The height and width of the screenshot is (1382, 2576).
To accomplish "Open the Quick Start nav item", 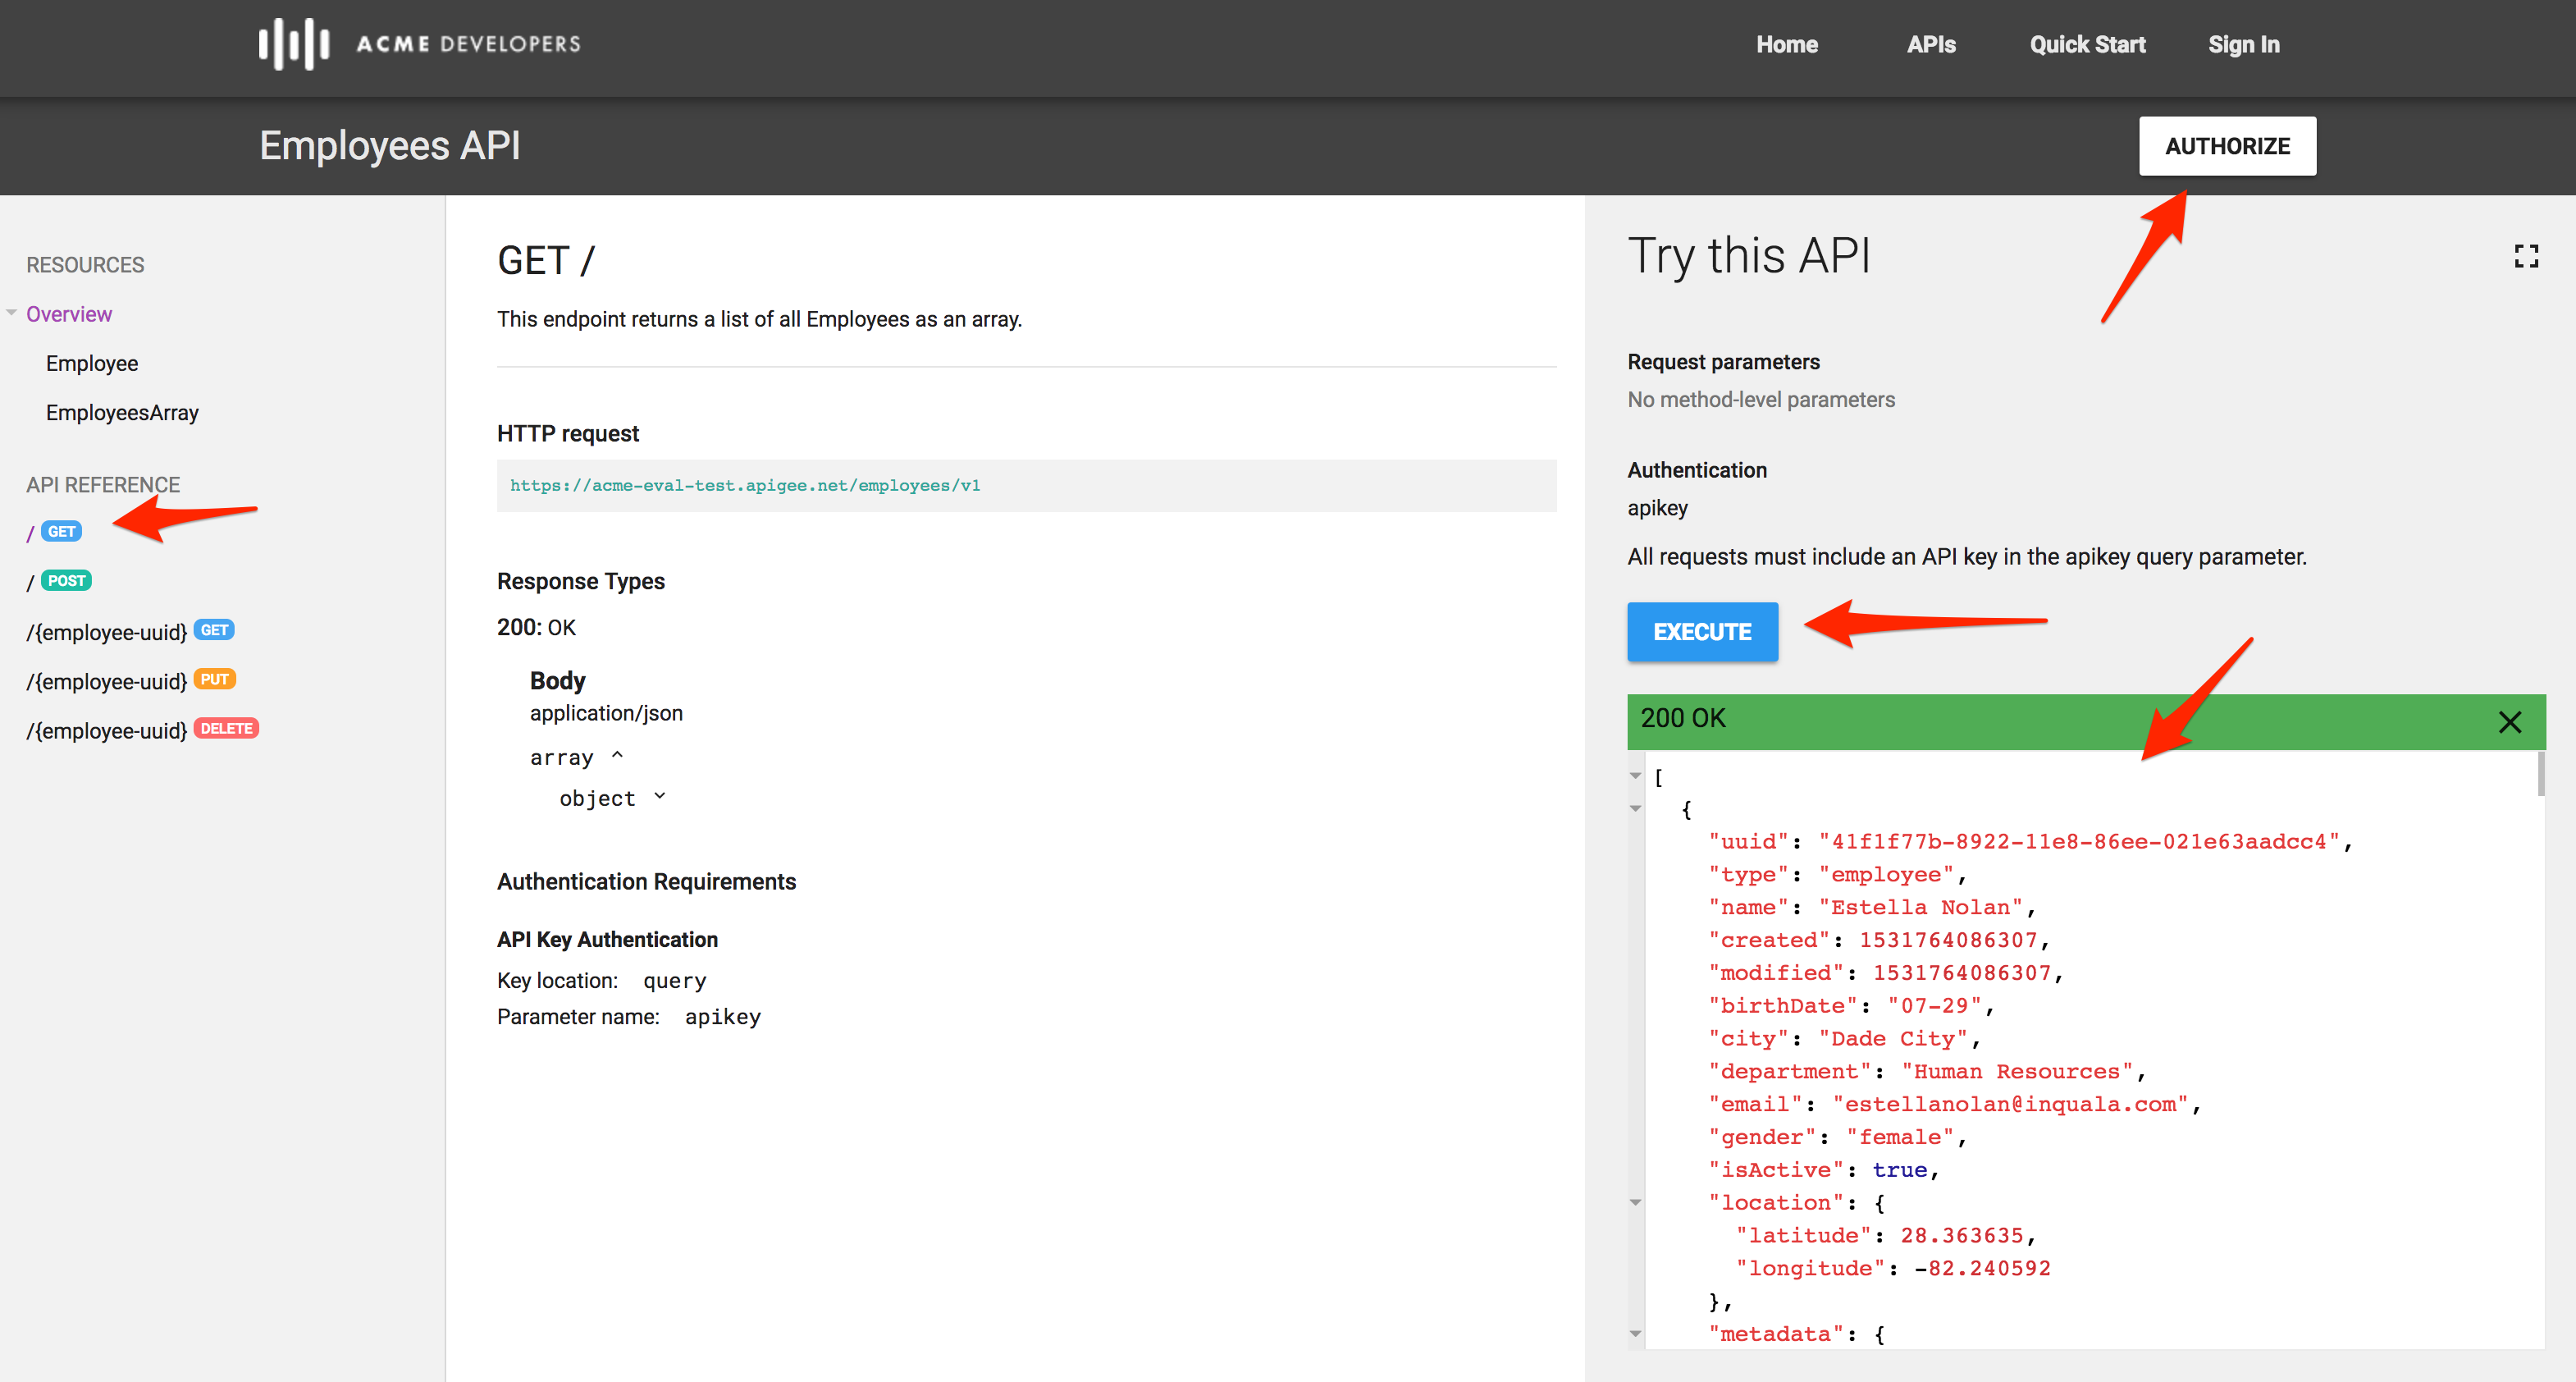I will click(2087, 45).
